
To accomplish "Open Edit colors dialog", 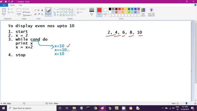I will 143,12.
